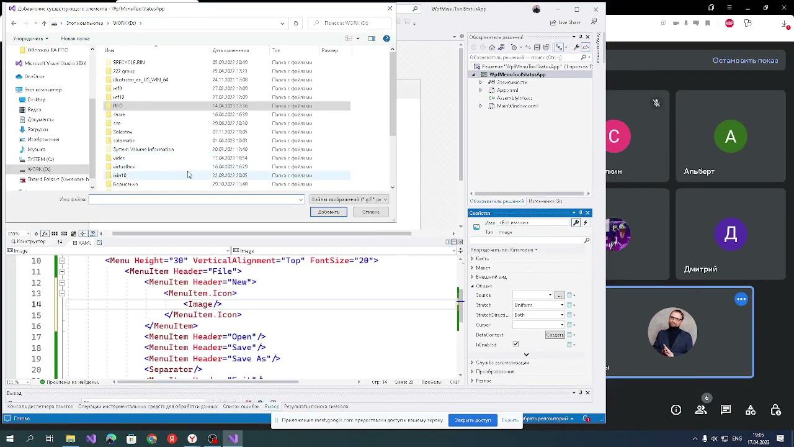Viewport: 794px width, 447px height.
Task: Click the Закрыть доступ button
Action: [x=473, y=420]
